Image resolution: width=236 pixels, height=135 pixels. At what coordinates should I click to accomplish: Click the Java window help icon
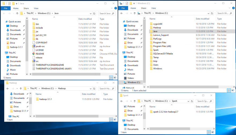pos(116,8)
